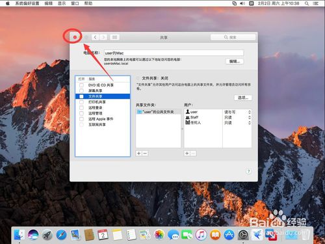
Task: Open the 显示 menu
Action: [62, 3]
